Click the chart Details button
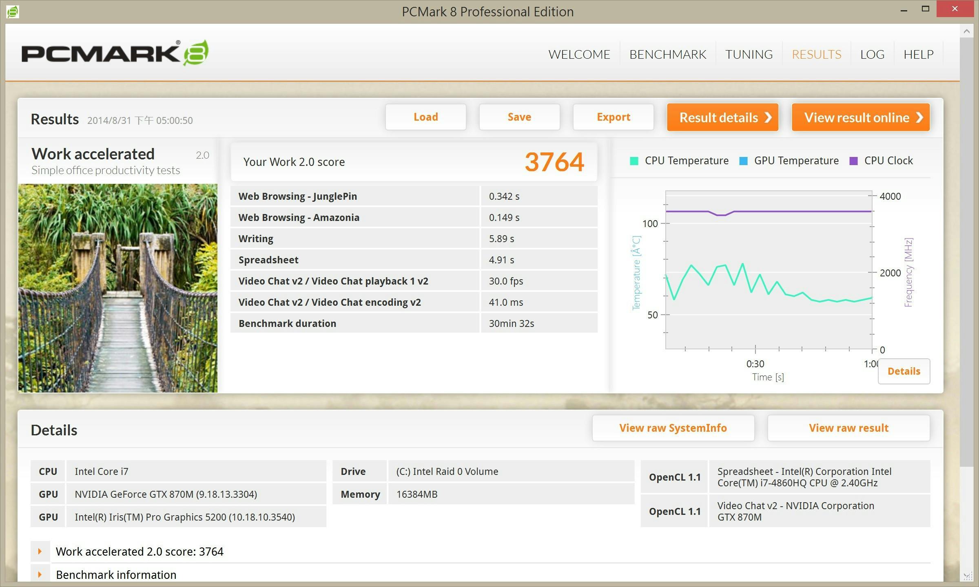This screenshot has height=587, width=979. [904, 371]
